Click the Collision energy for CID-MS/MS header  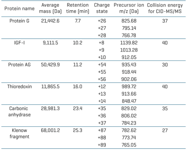pyautogui.click(x=165, y=8)
